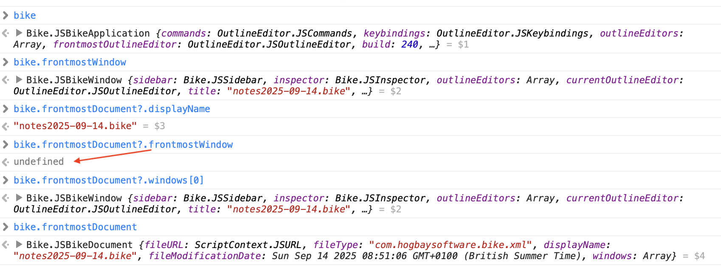Click the $1 saved result reference
The height and width of the screenshot is (271, 721).
pyautogui.click(x=463, y=45)
